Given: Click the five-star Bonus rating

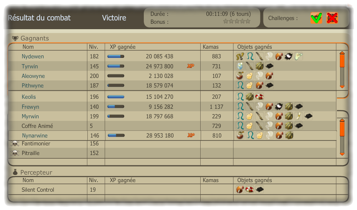Looking at the screenshot, I should (x=237, y=21).
